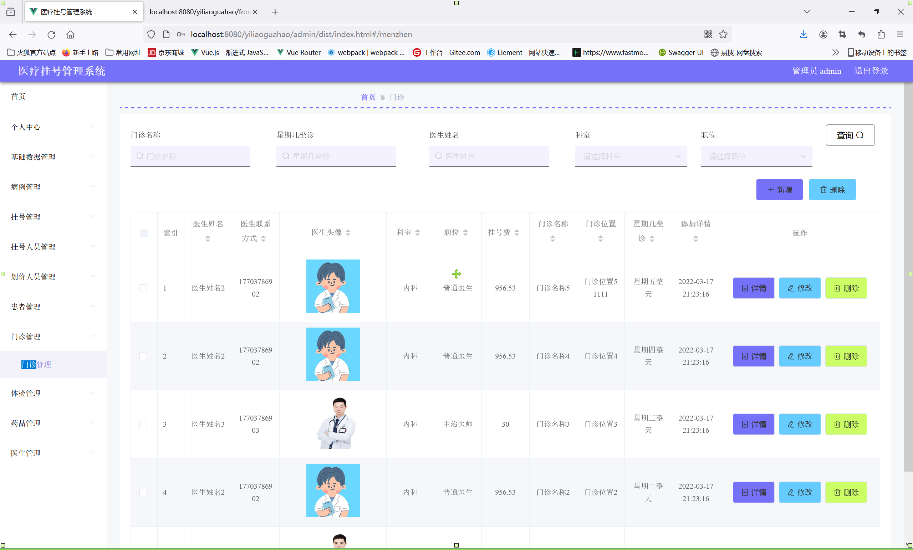
Task: Click the 查询 search button
Action: point(850,135)
